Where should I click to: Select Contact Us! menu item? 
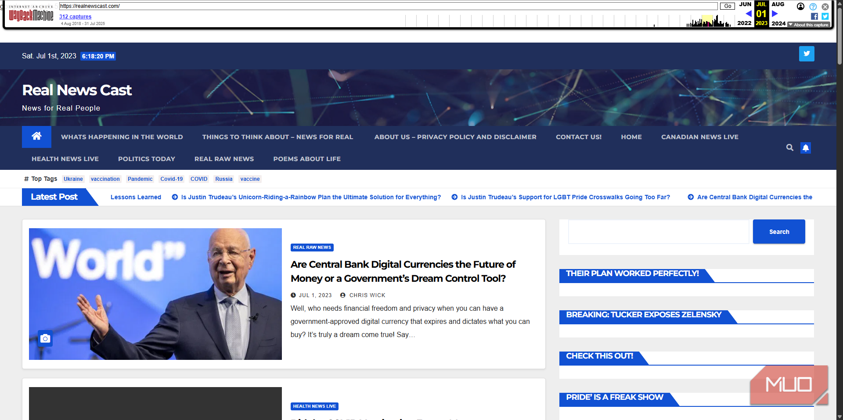pos(579,137)
